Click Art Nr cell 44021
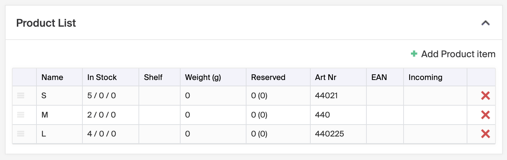The height and width of the screenshot is (160, 507). pos(326,95)
